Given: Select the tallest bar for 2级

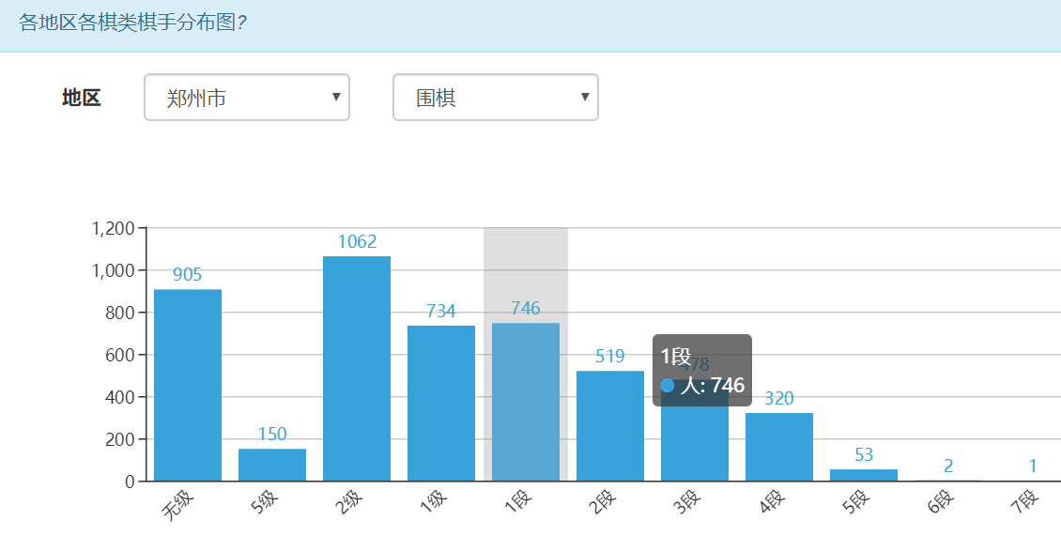Looking at the screenshot, I should coord(357,368).
